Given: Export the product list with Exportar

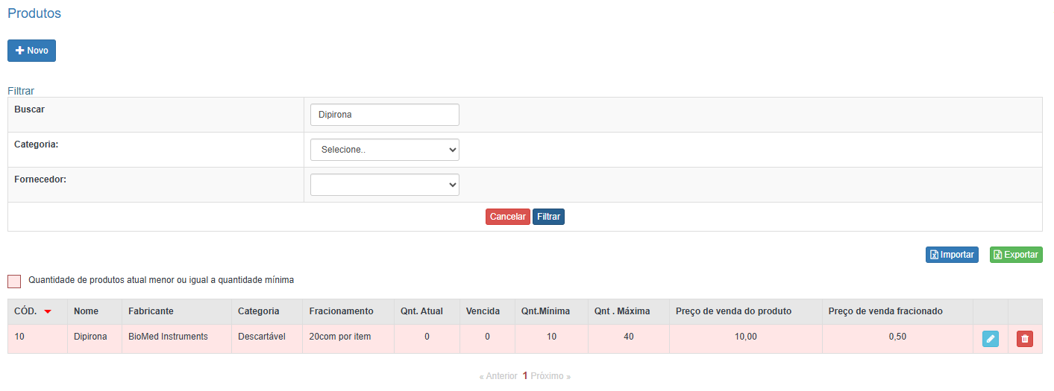Looking at the screenshot, I should pyautogui.click(x=1015, y=255).
